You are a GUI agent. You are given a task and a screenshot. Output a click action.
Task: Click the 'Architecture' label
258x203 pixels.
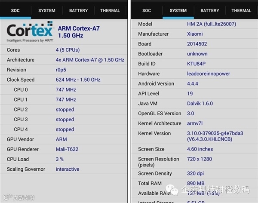[x=21, y=60]
